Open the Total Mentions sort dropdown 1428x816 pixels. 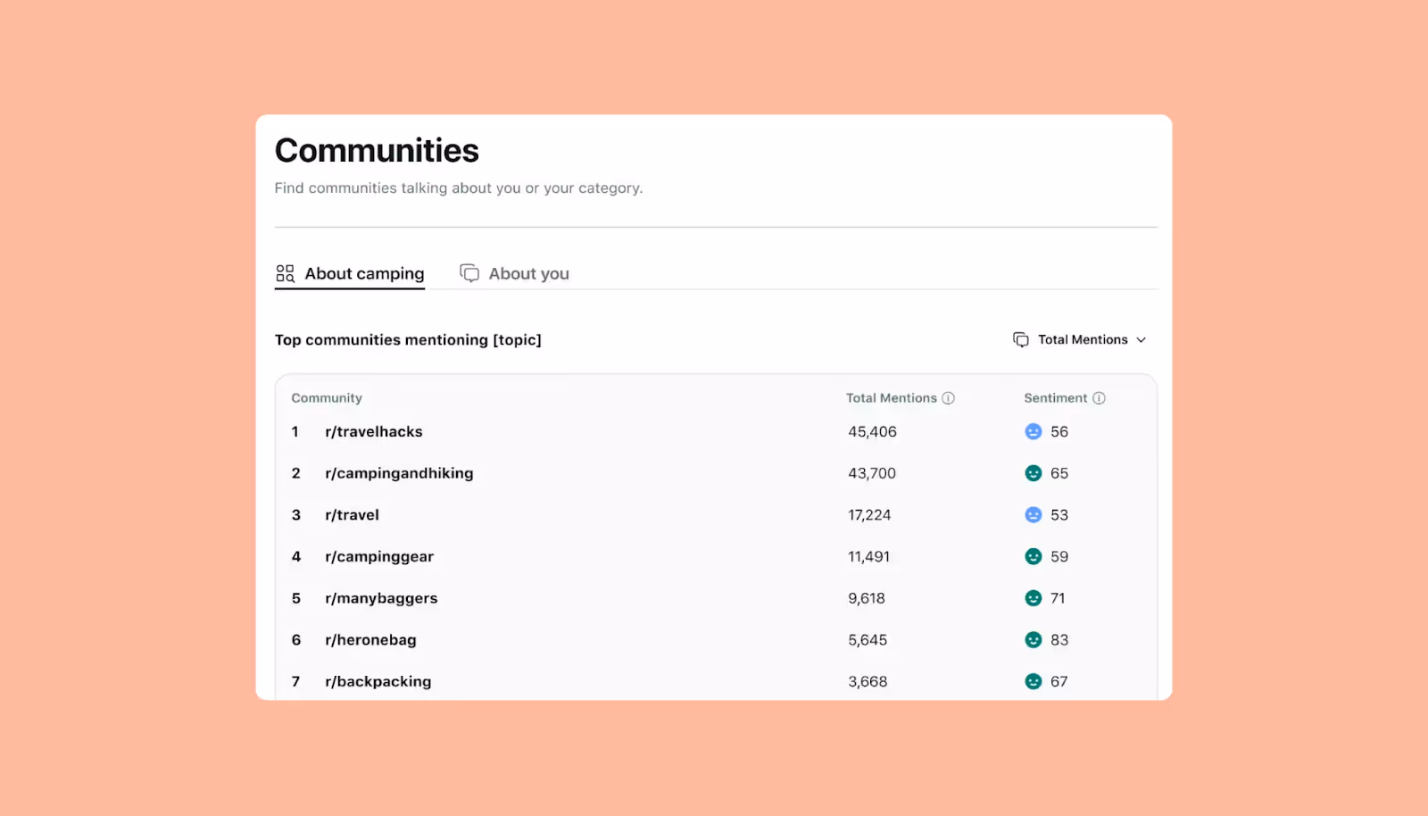click(1081, 339)
